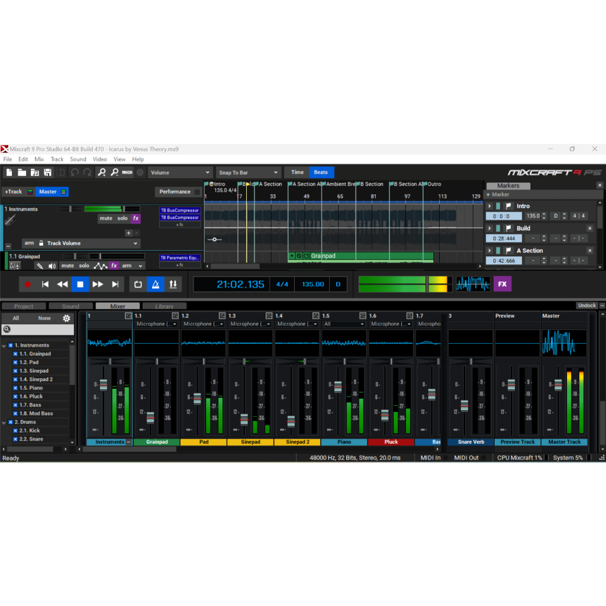Expand the Intro marker details
This screenshot has height=606, width=606.
point(489,207)
